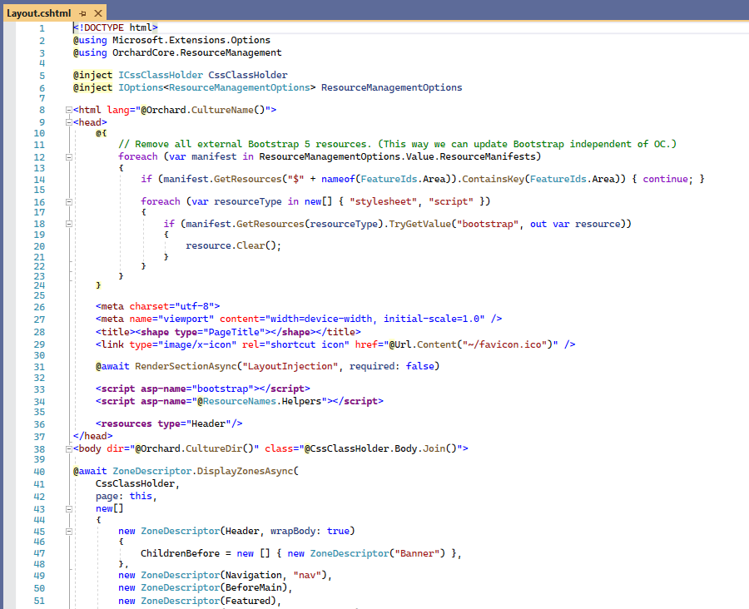
Task: Click the RenderSectionAsync method call
Action: coord(186,366)
